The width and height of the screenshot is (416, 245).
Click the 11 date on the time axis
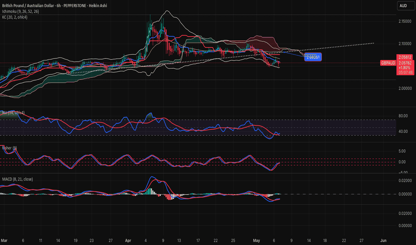(40, 241)
